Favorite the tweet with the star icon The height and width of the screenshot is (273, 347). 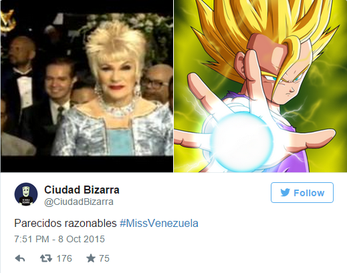(91, 258)
